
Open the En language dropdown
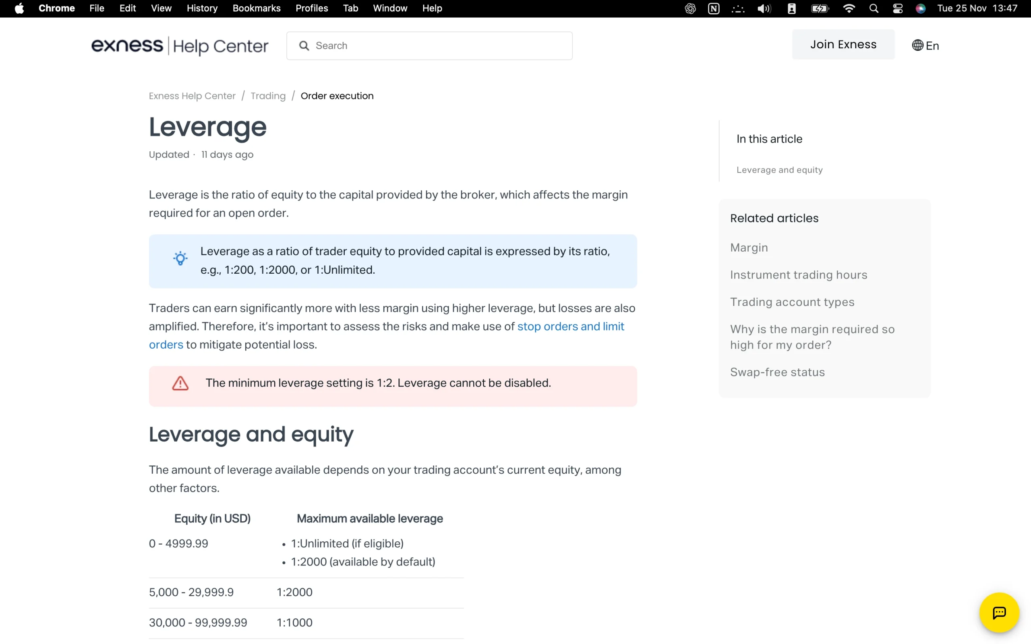click(x=932, y=45)
